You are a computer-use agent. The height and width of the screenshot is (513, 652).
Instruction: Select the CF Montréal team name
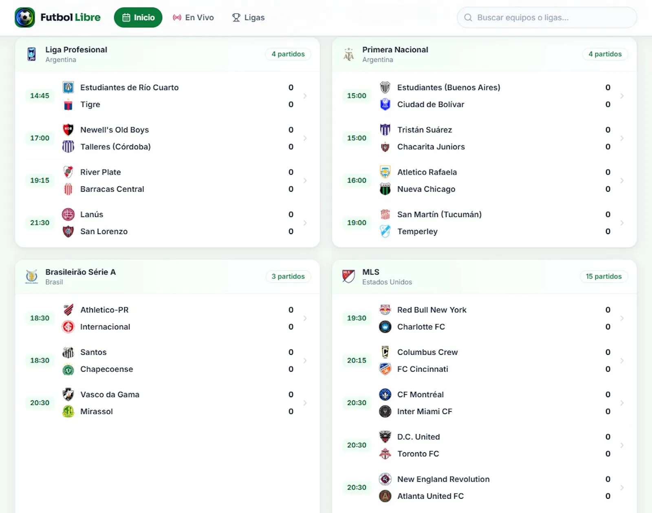coord(421,395)
